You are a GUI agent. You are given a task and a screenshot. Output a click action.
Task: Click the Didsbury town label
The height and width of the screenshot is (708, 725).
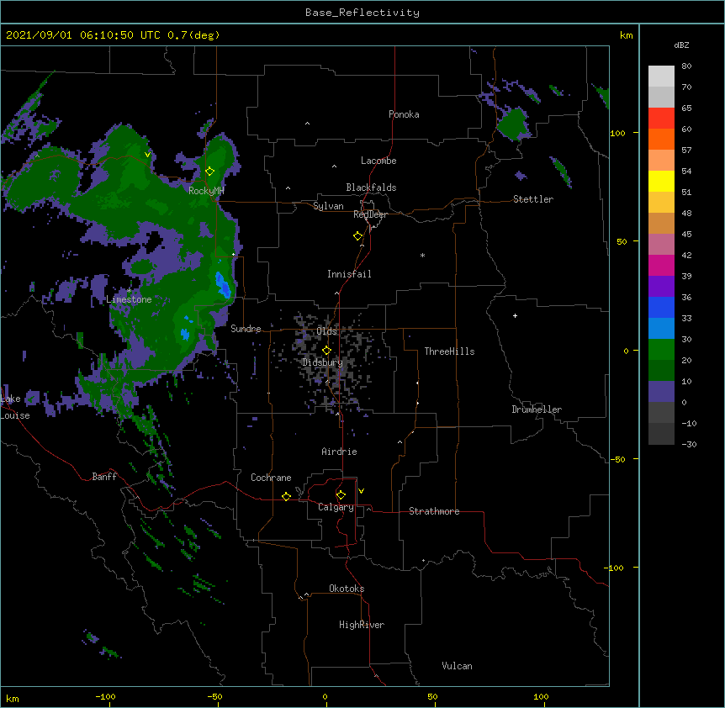[x=322, y=362]
